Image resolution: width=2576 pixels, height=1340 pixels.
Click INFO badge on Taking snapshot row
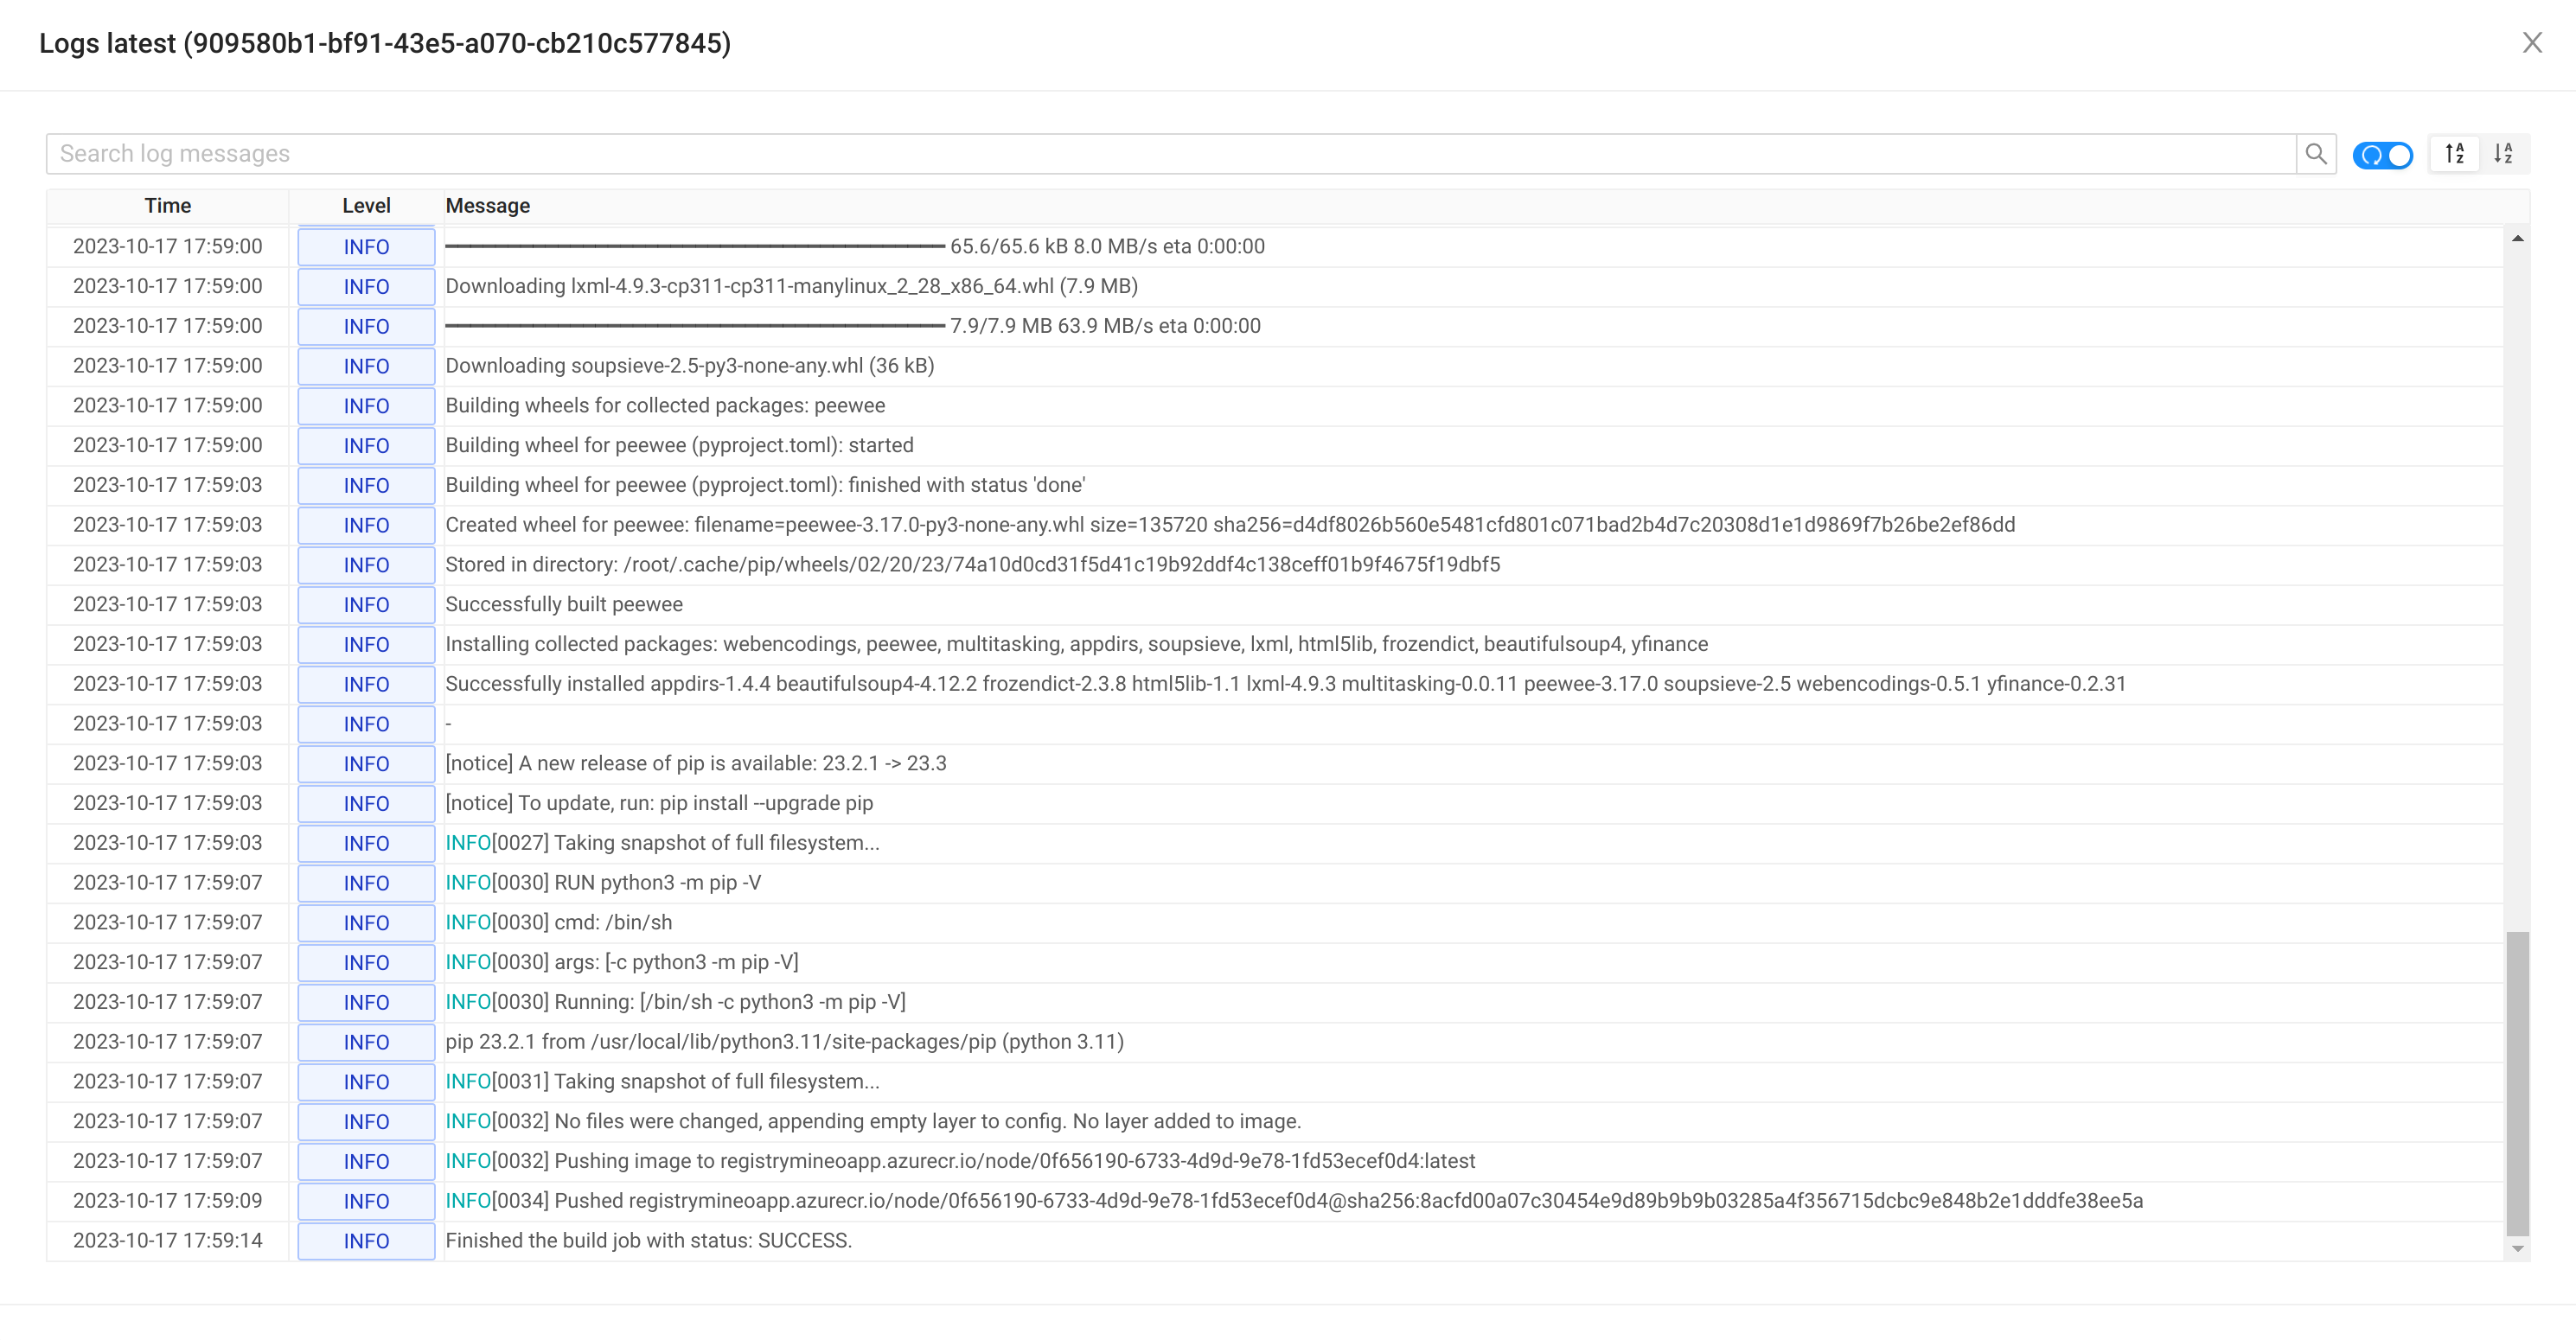click(x=366, y=843)
